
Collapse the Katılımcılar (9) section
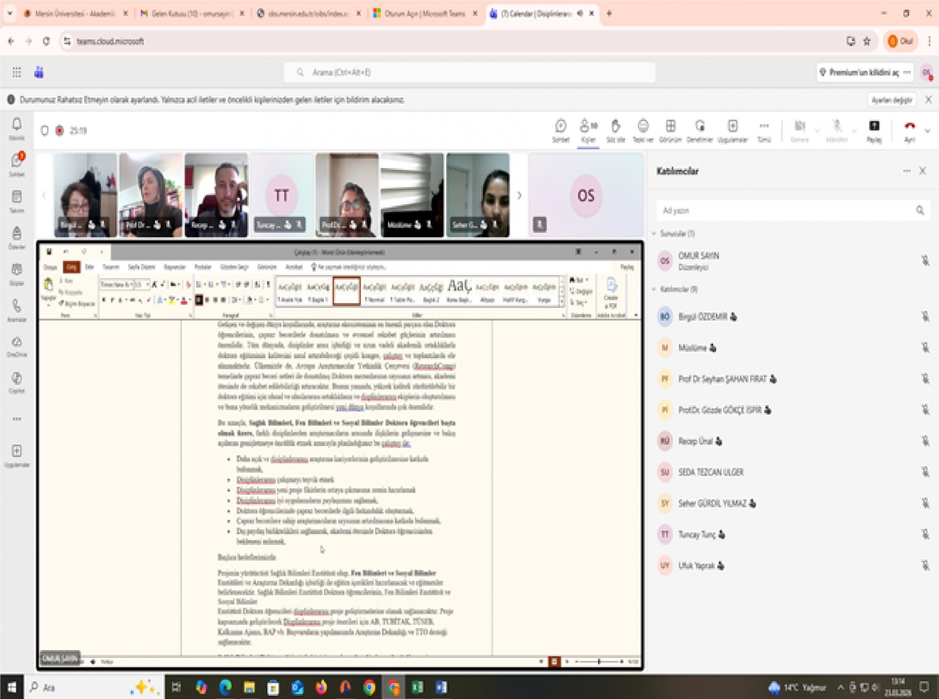pos(654,289)
